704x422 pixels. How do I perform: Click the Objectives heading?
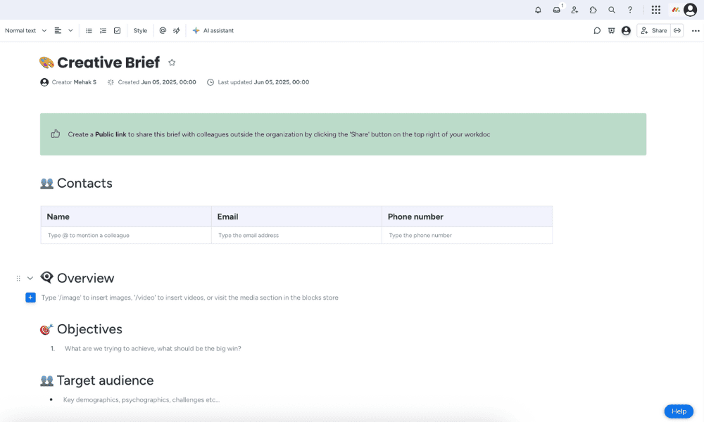[89, 329]
